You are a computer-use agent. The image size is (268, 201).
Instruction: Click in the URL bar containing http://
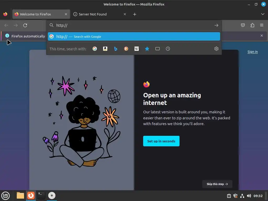[x=134, y=25]
